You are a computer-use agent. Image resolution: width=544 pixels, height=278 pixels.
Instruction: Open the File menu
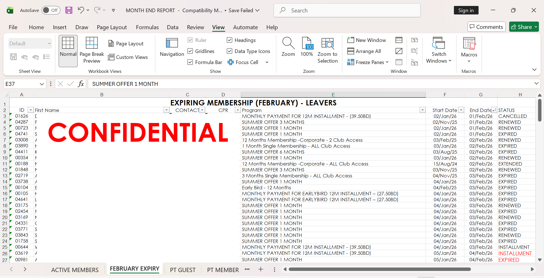point(13,27)
